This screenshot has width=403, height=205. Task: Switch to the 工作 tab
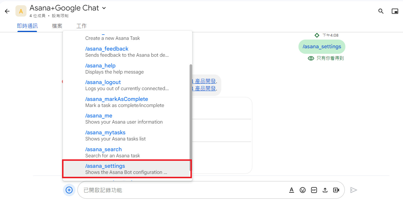click(82, 26)
